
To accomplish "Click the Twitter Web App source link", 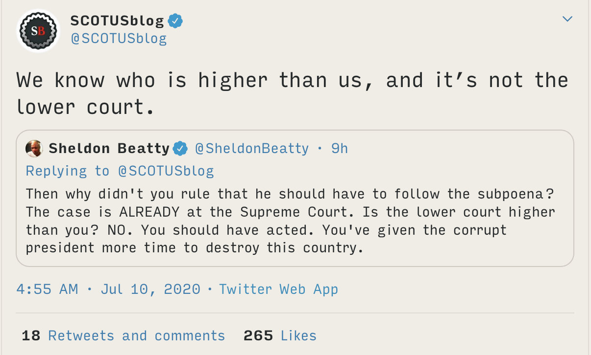I will pyautogui.click(x=278, y=289).
